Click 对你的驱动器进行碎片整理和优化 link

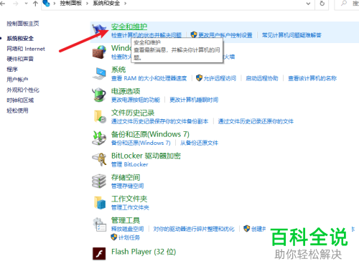[x=194, y=229]
